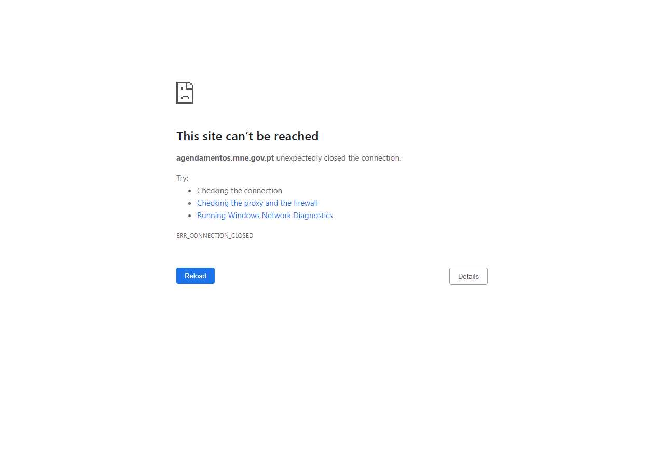
Task: Click the word "Windows" in the diagnostics link
Action: pyautogui.click(x=244, y=216)
